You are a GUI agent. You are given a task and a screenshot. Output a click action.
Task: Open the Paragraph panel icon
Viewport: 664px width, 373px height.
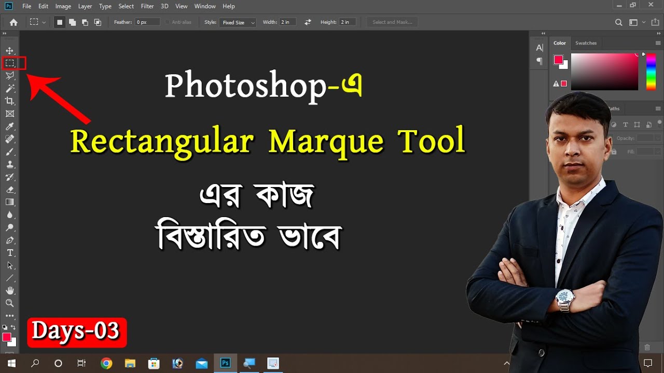pos(539,61)
